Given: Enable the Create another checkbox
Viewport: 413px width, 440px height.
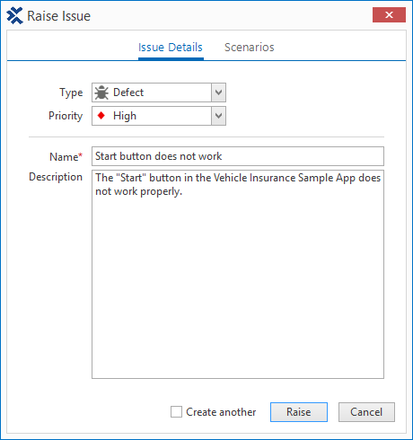Looking at the screenshot, I should (x=176, y=411).
